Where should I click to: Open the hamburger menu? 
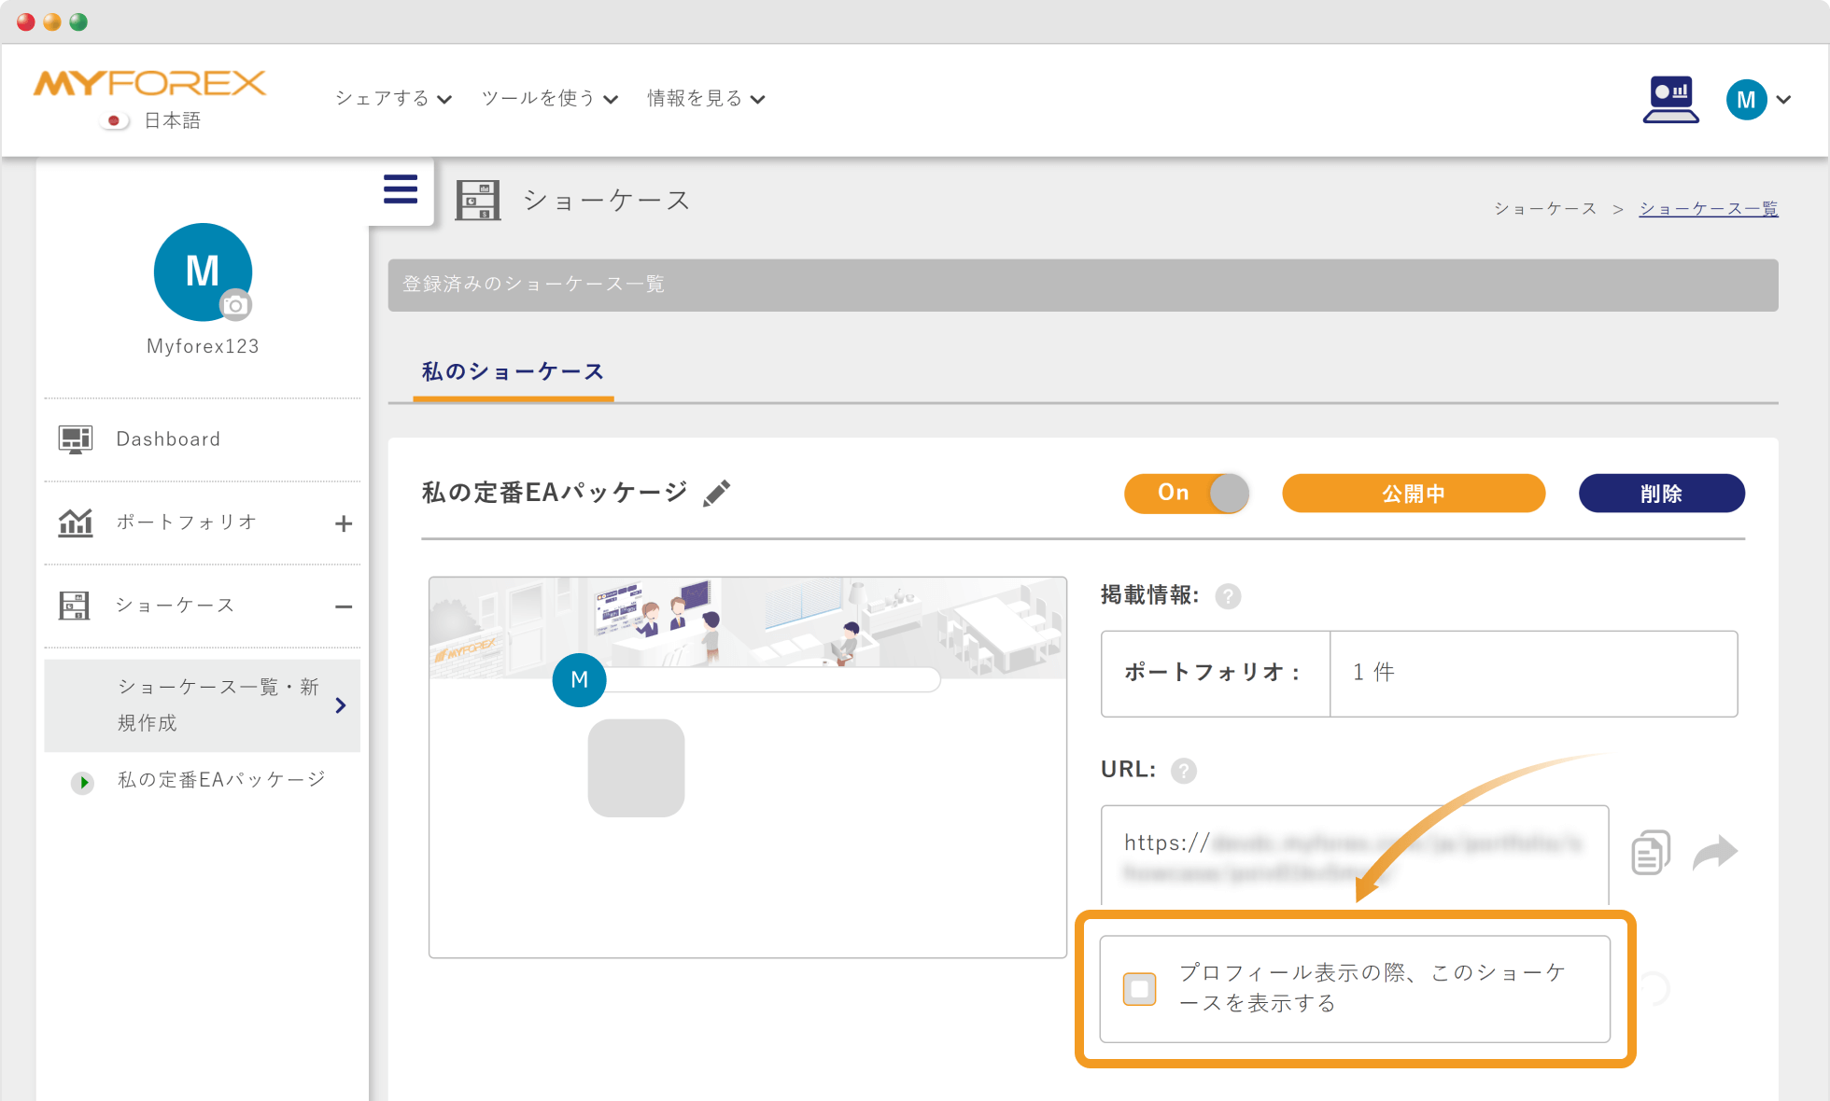point(400,189)
